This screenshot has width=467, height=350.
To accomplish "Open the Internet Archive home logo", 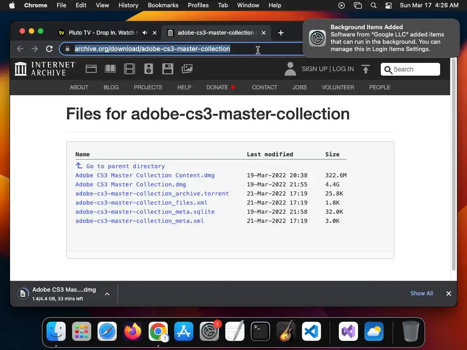I will tap(45, 69).
